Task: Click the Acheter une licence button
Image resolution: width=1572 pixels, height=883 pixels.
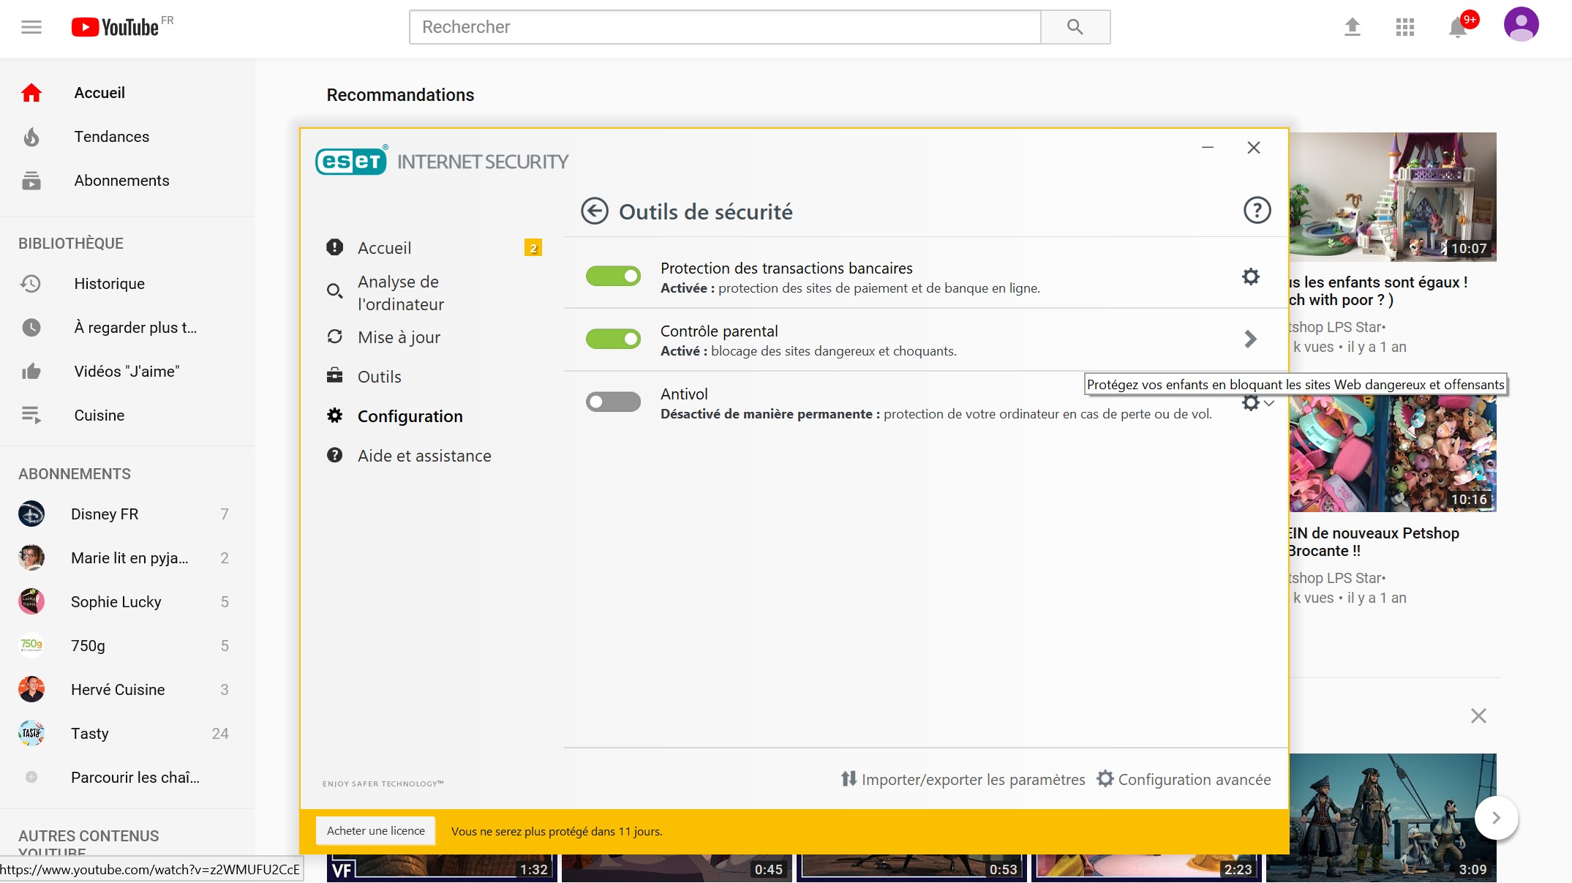Action: point(375,831)
